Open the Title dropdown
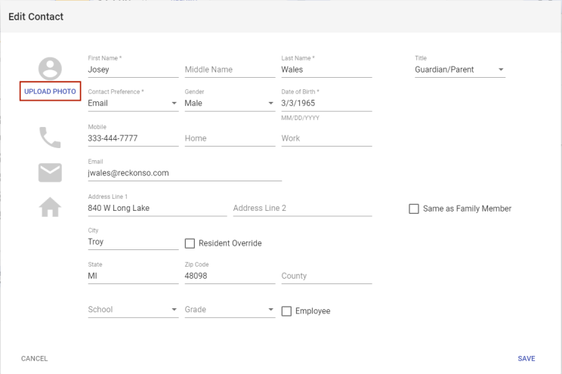Viewport: 562px width, 374px height. click(459, 70)
